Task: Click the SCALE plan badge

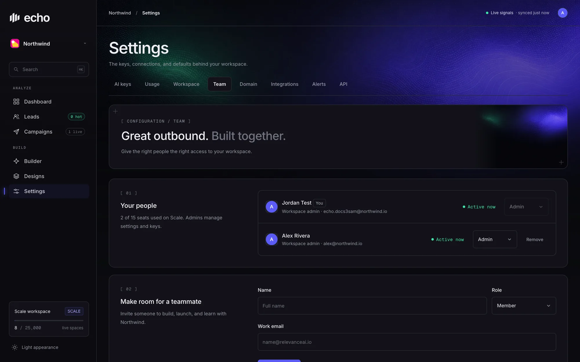Action: 74,311
